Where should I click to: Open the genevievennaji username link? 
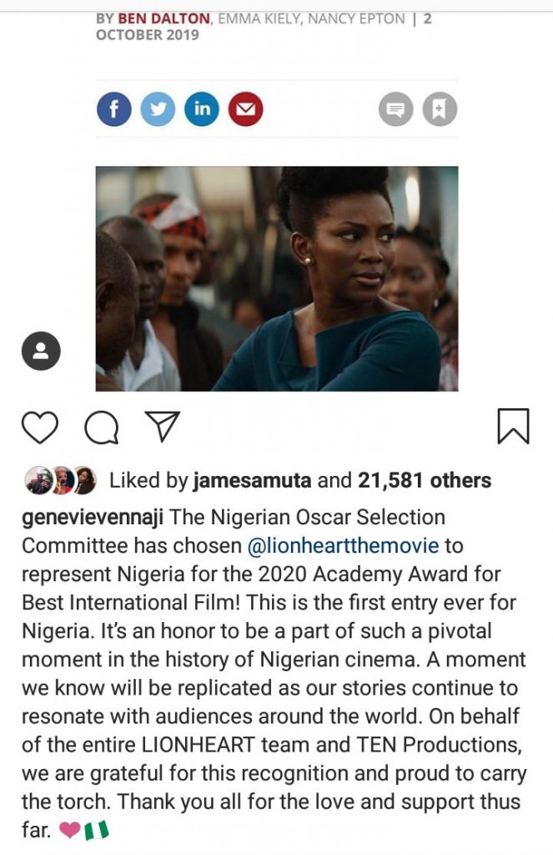pyautogui.click(x=93, y=518)
